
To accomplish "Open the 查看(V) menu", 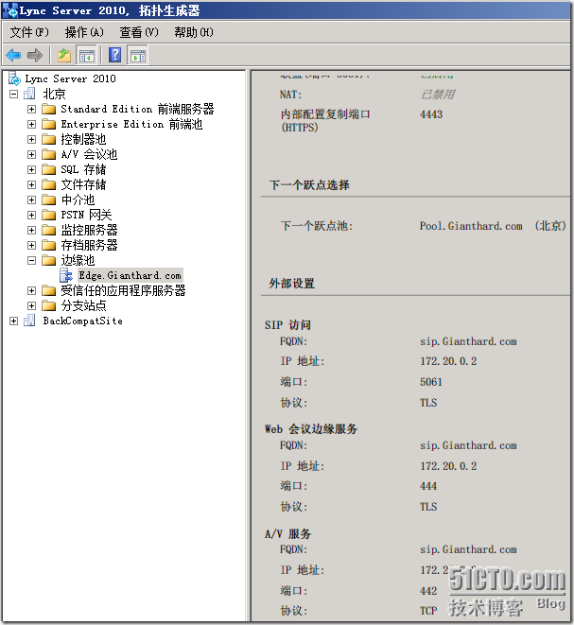I will (x=139, y=32).
